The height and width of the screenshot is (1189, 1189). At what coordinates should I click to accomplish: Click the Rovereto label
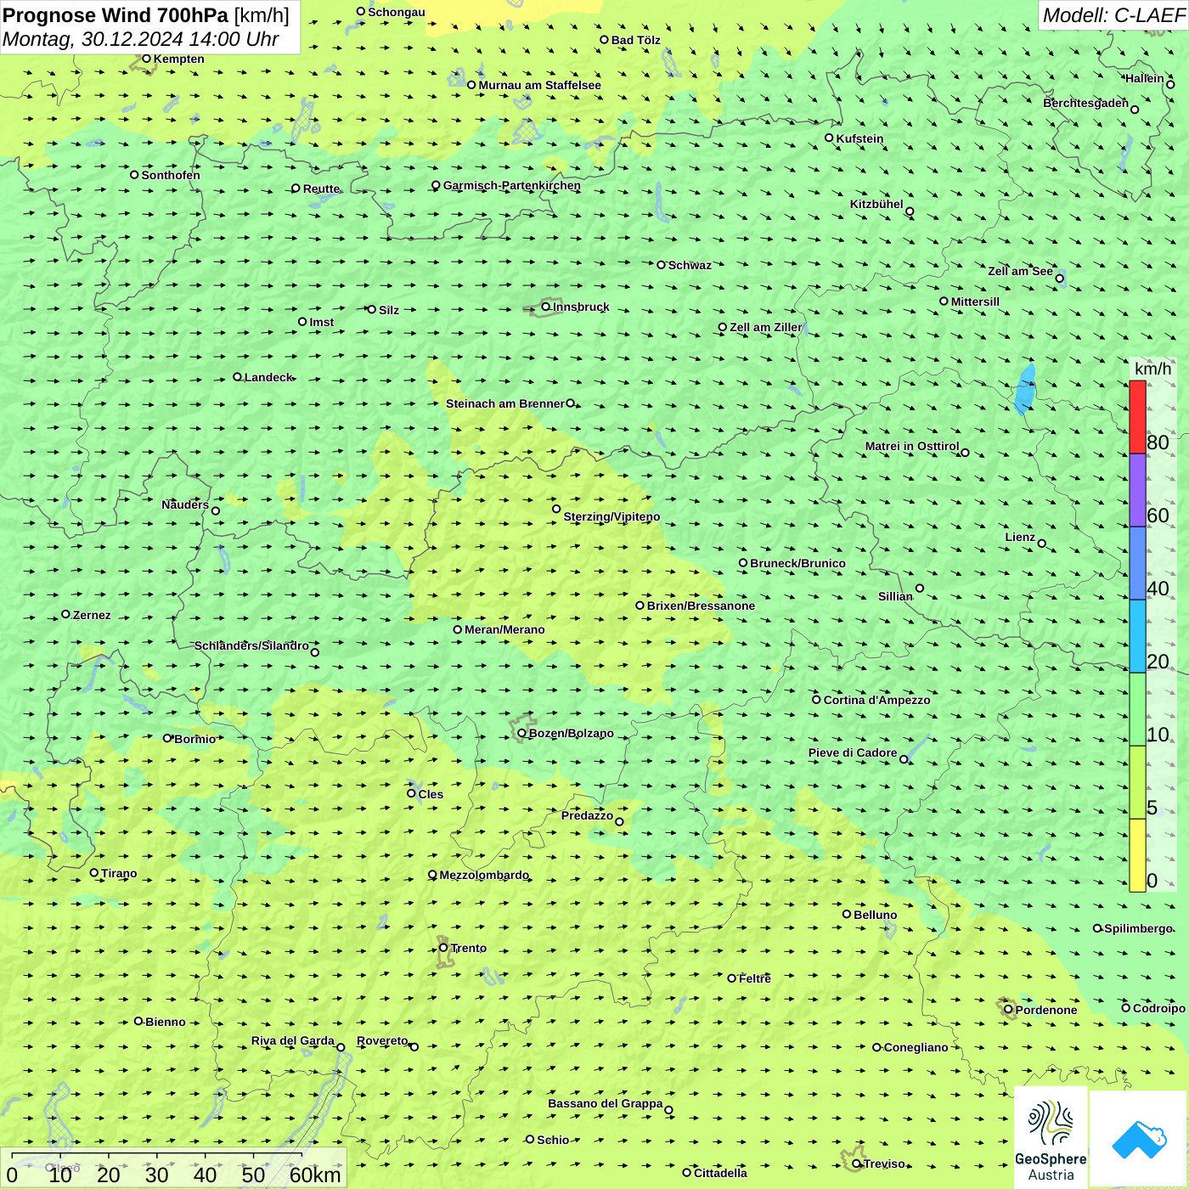tap(382, 1040)
